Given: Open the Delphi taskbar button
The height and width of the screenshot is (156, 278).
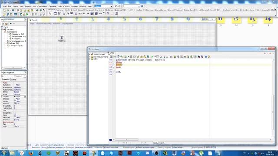Looking at the screenshot, I should [94, 153].
